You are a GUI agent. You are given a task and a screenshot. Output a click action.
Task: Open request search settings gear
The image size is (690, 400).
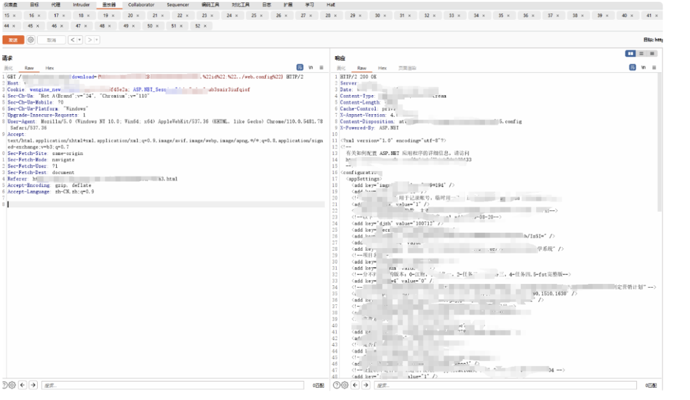(12, 385)
